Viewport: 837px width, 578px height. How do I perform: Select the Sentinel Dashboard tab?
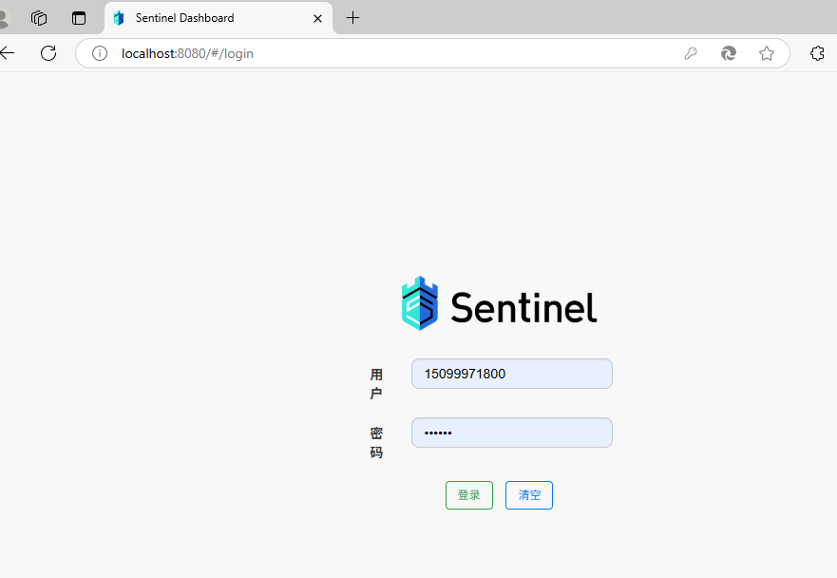[x=219, y=18]
